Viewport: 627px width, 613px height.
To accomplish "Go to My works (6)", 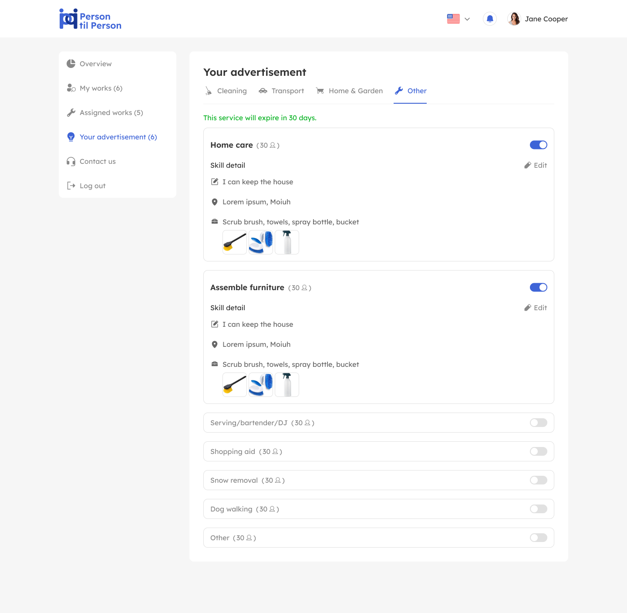I will [101, 88].
